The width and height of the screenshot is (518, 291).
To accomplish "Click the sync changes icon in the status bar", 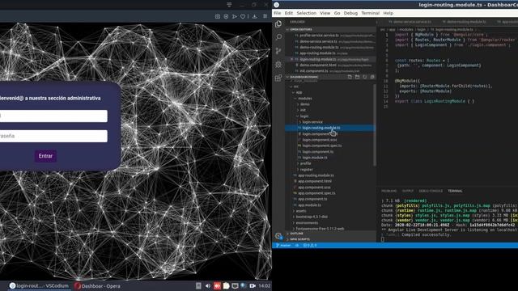I will [x=297, y=245].
